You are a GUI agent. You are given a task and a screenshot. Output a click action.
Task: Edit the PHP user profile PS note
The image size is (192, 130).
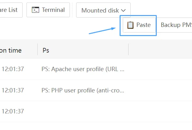point(83,90)
